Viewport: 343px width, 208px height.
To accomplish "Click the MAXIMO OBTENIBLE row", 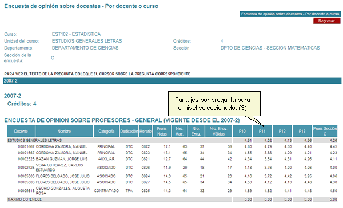I will coord(172,199).
